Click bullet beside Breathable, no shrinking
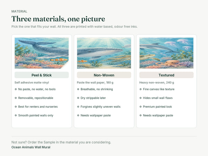208x156 pixels. pos(78,89)
